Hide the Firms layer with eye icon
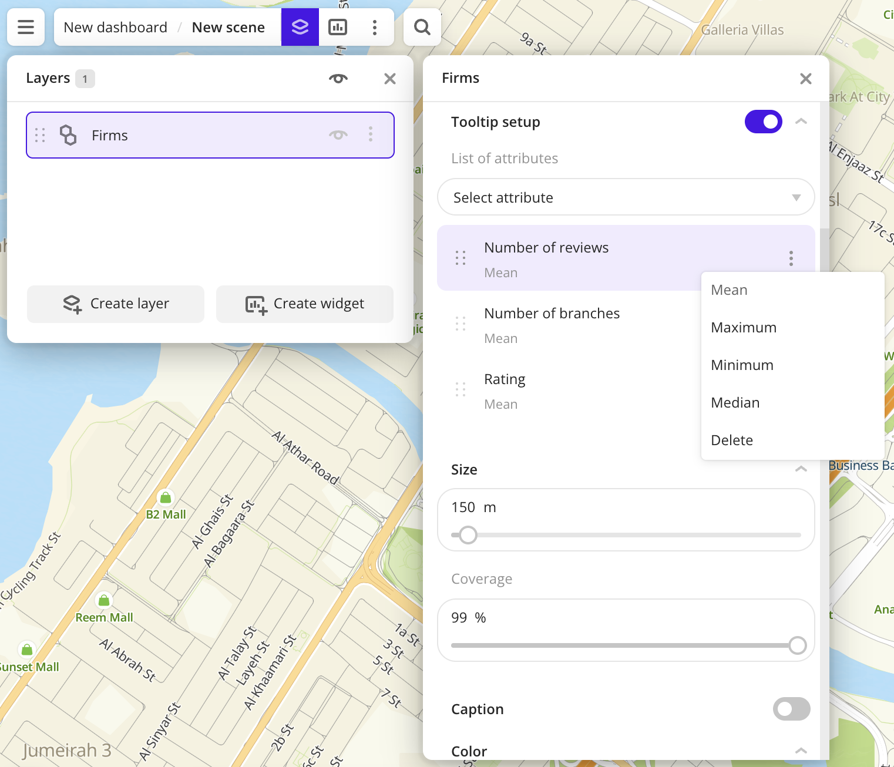The height and width of the screenshot is (767, 894). [x=338, y=135]
